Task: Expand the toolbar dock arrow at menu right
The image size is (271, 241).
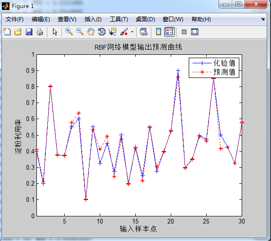Action: [262, 19]
